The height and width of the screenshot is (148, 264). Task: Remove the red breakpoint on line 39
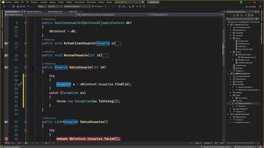(x=7, y=139)
